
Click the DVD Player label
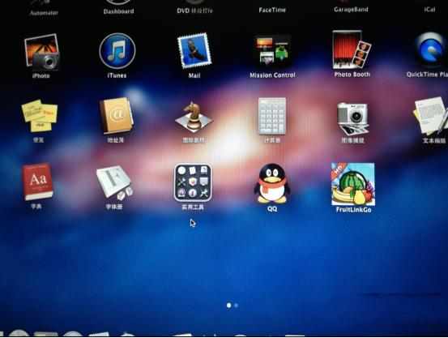tap(195, 11)
